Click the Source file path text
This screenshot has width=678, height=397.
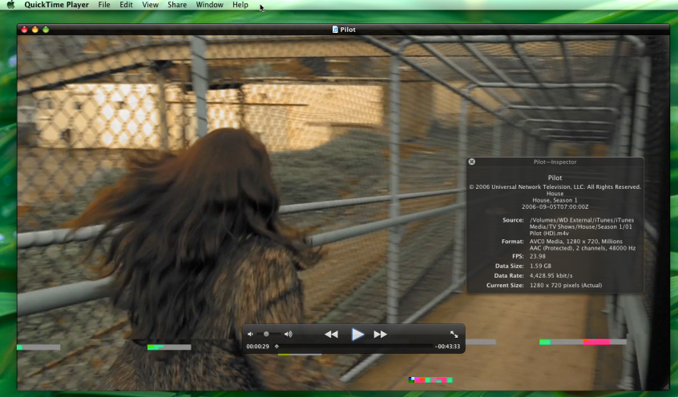click(x=582, y=227)
